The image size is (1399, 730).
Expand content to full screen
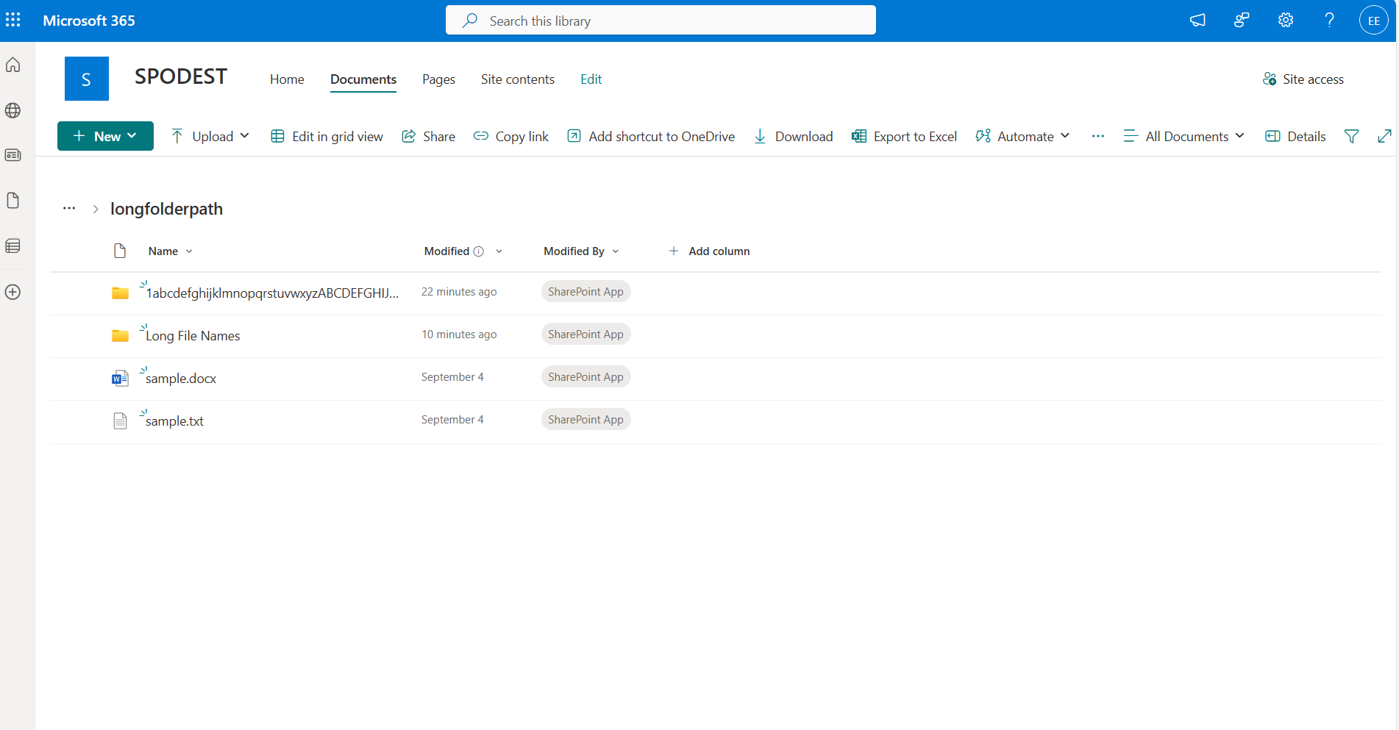pyautogui.click(x=1384, y=137)
